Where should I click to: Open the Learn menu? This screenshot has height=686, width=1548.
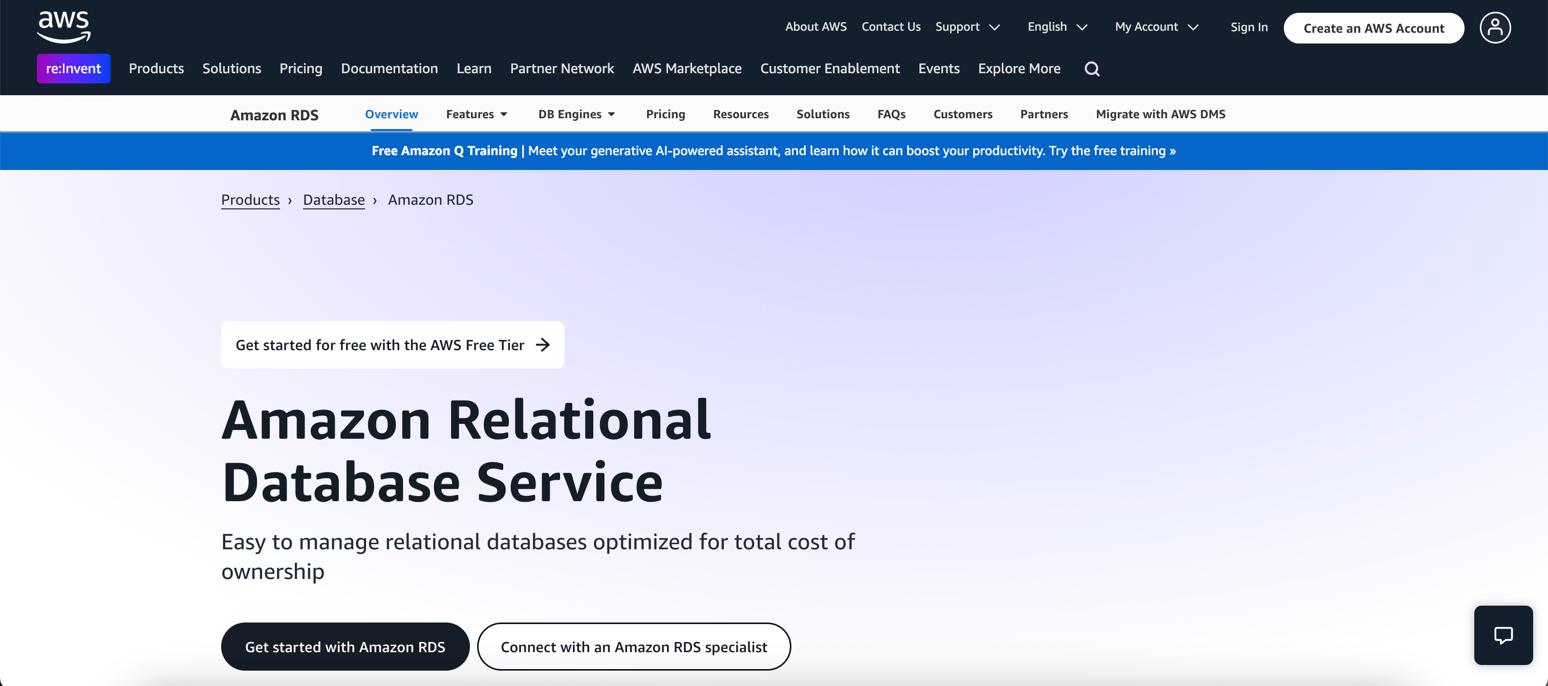[x=474, y=69]
